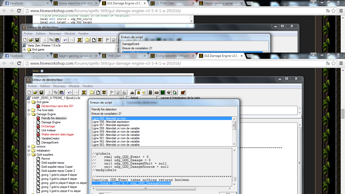Click New Trigger page icon in [work].w3x editor toolbar

pos(98,92)
